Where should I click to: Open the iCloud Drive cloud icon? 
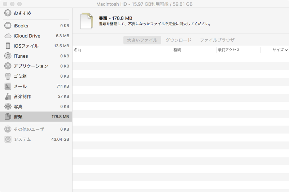point(8,36)
